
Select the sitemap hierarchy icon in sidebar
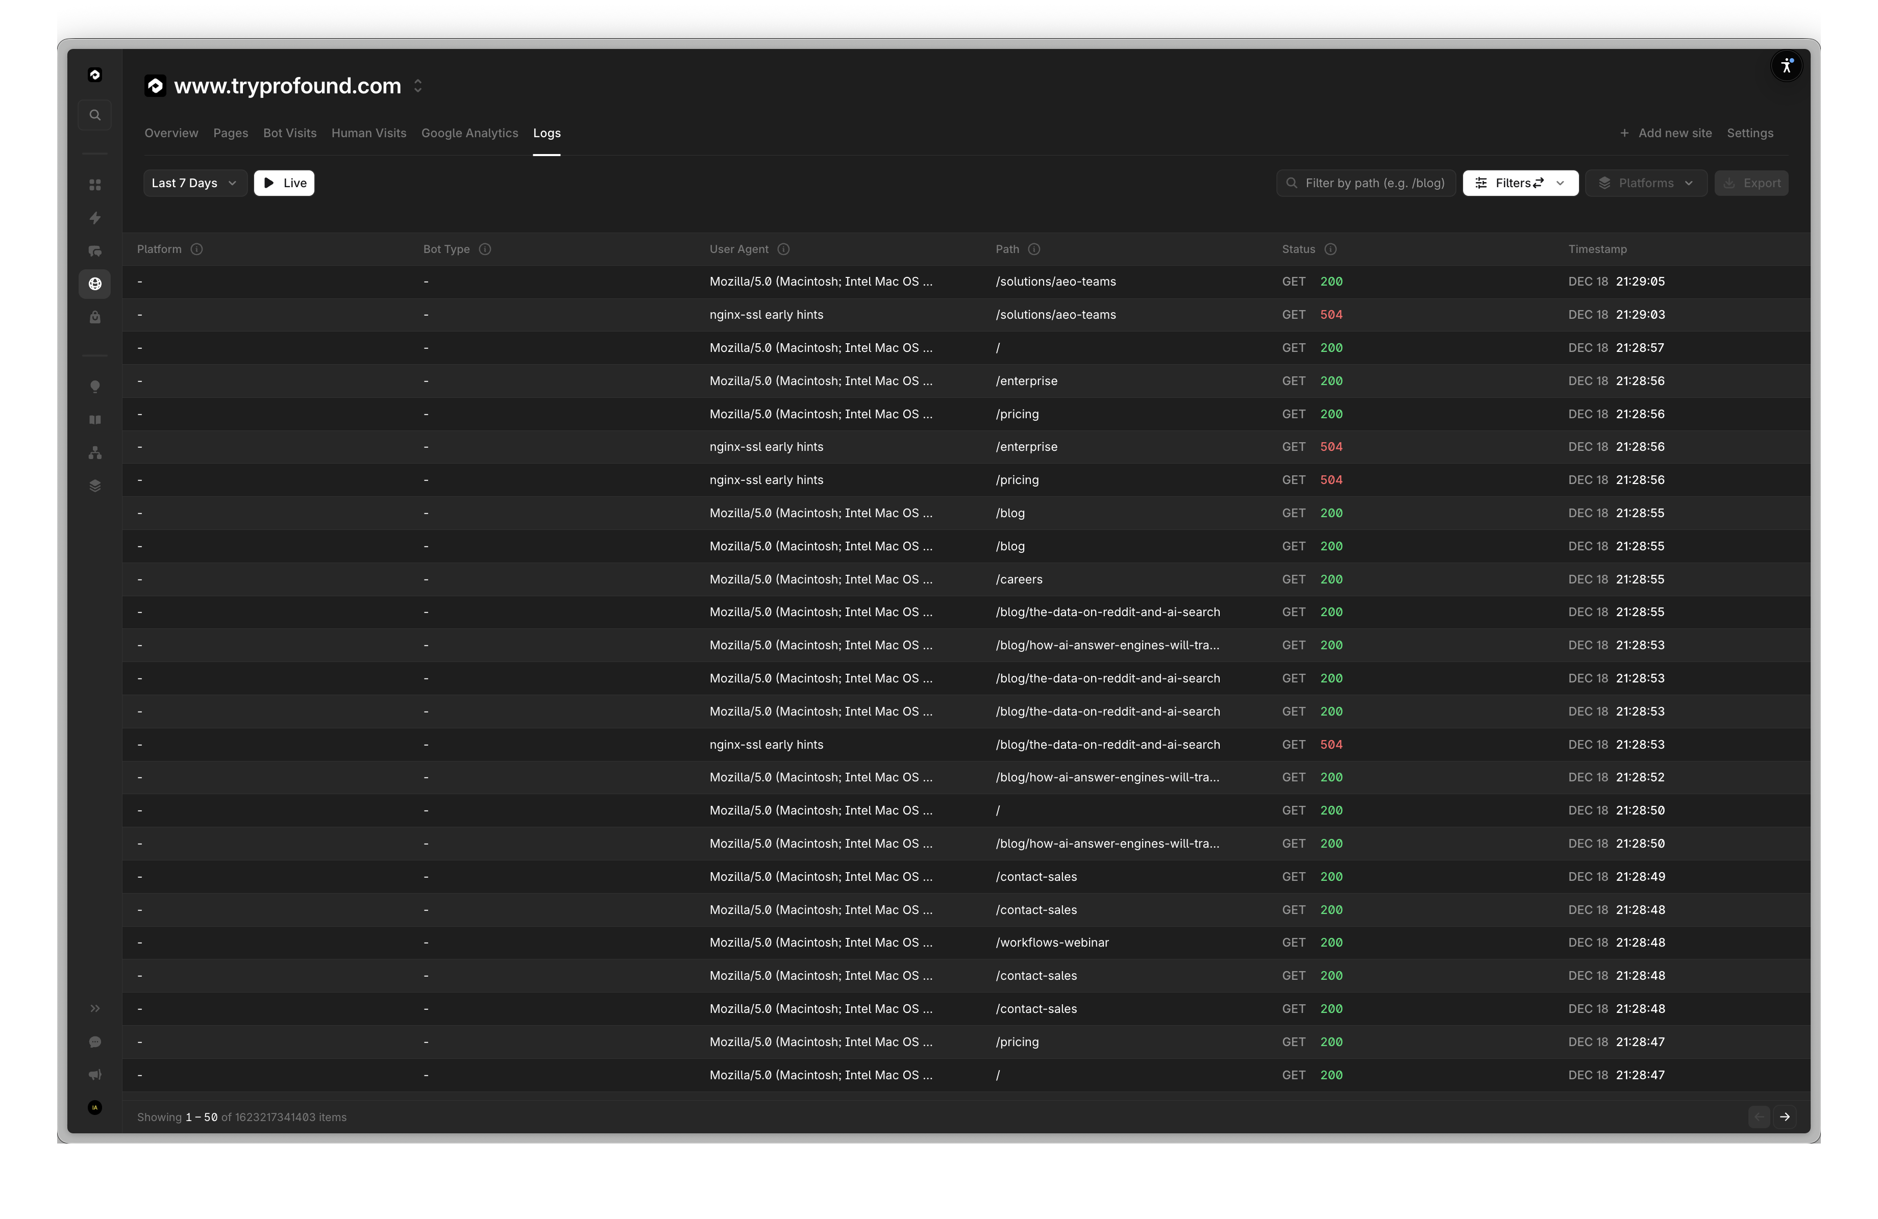[x=95, y=453]
